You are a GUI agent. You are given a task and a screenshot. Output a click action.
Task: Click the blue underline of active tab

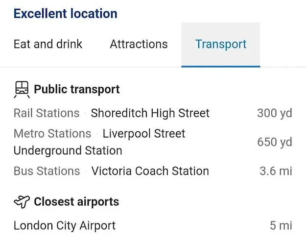221,67
